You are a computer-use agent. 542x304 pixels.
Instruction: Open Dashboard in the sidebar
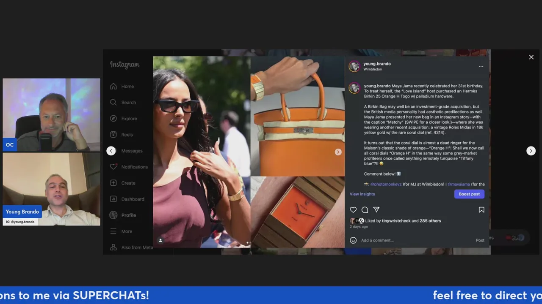[x=127, y=199]
